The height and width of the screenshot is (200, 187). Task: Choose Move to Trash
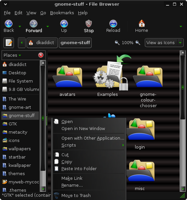click(89, 196)
